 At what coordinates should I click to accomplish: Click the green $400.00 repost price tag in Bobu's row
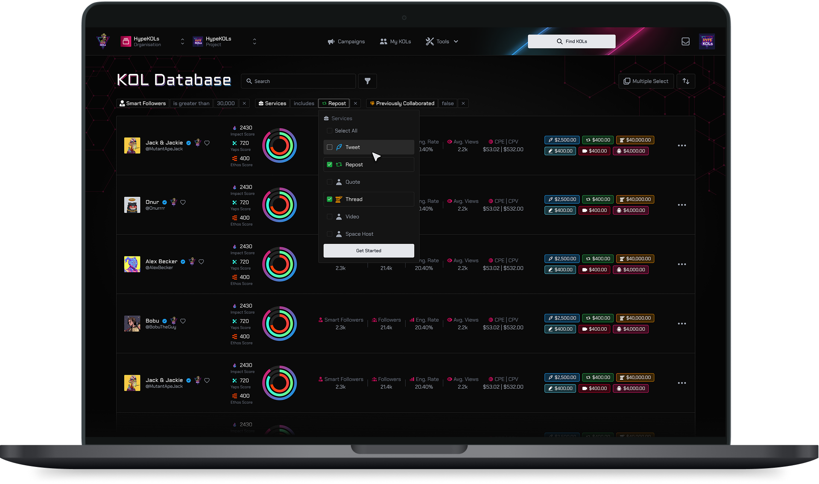tap(598, 318)
